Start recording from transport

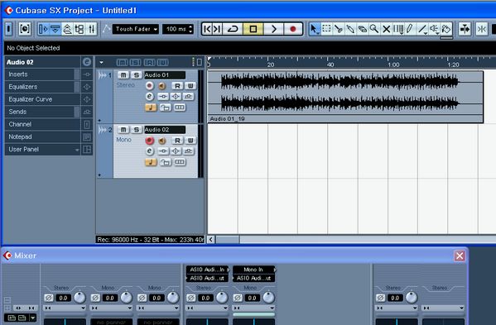pos(293,29)
